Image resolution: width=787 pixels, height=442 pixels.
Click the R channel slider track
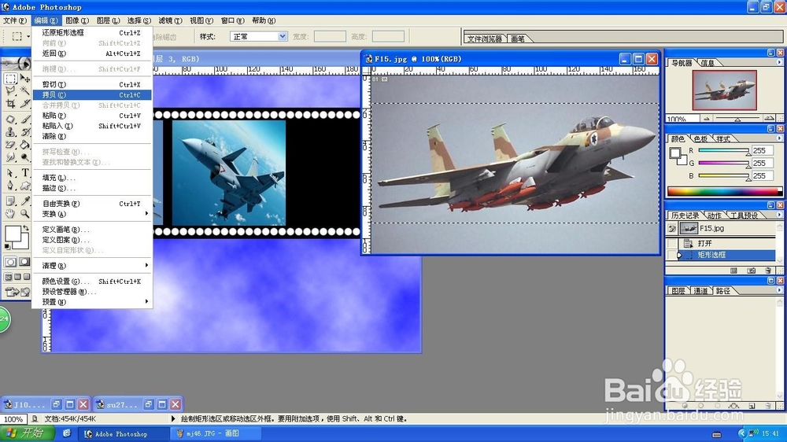pos(723,150)
